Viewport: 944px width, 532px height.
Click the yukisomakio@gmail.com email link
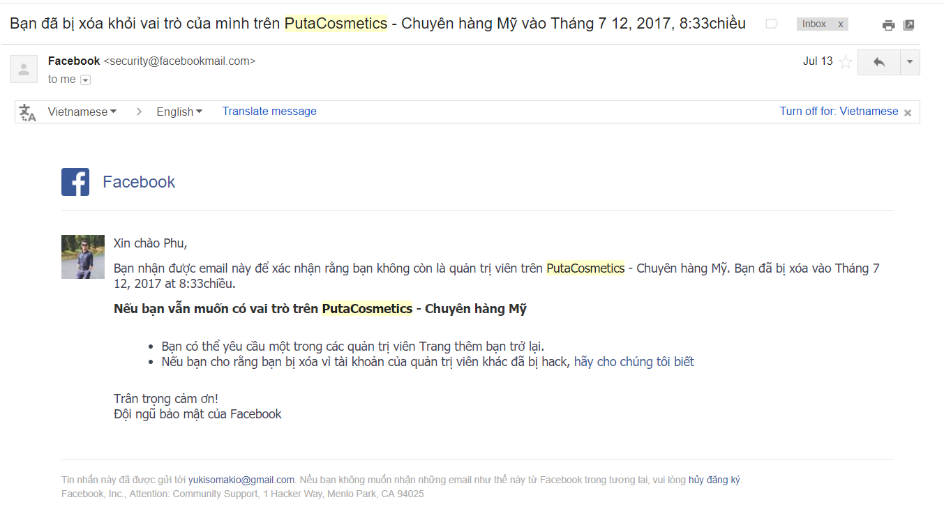pos(241,480)
